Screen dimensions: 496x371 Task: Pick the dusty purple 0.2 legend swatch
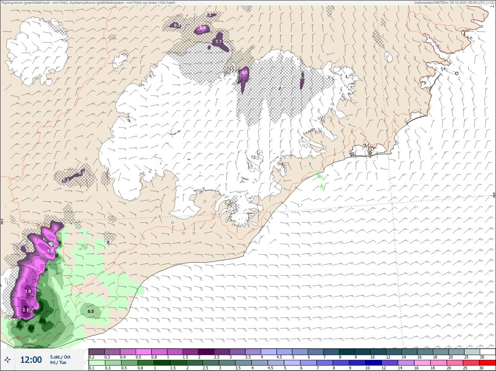[96, 352]
